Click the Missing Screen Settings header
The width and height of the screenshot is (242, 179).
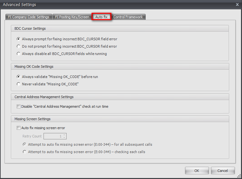click(120, 119)
